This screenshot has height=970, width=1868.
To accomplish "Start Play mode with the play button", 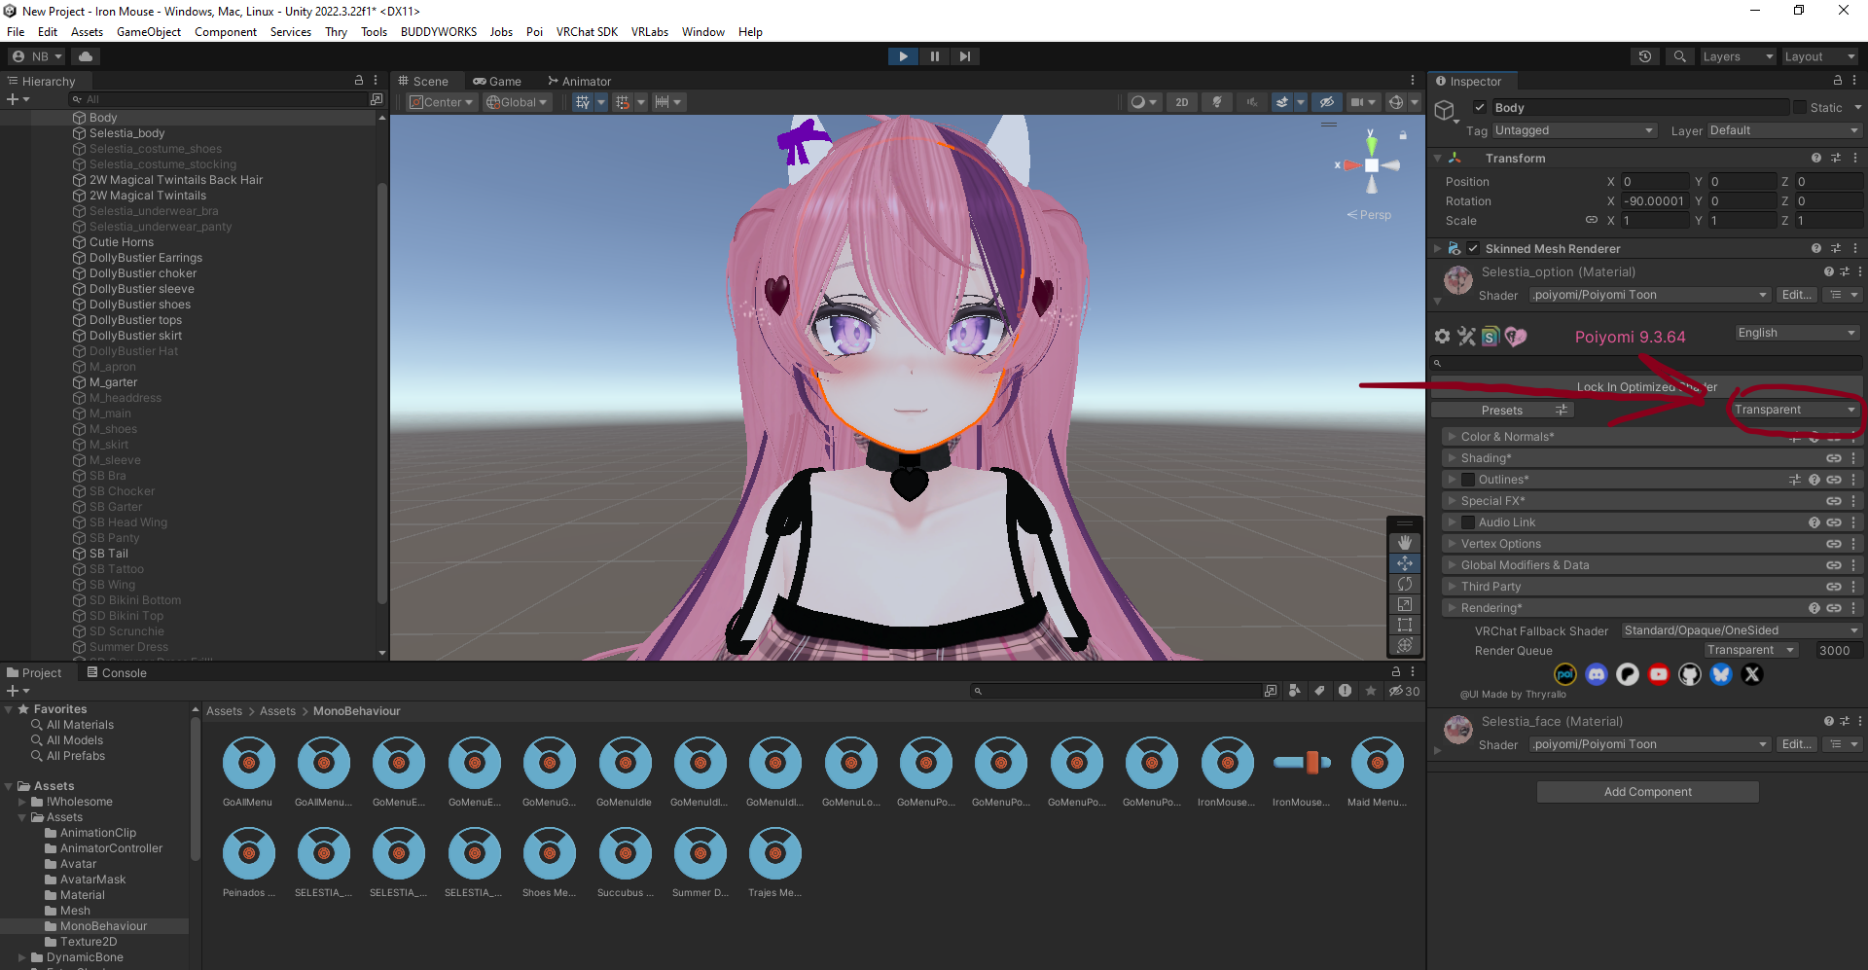I will click(903, 56).
